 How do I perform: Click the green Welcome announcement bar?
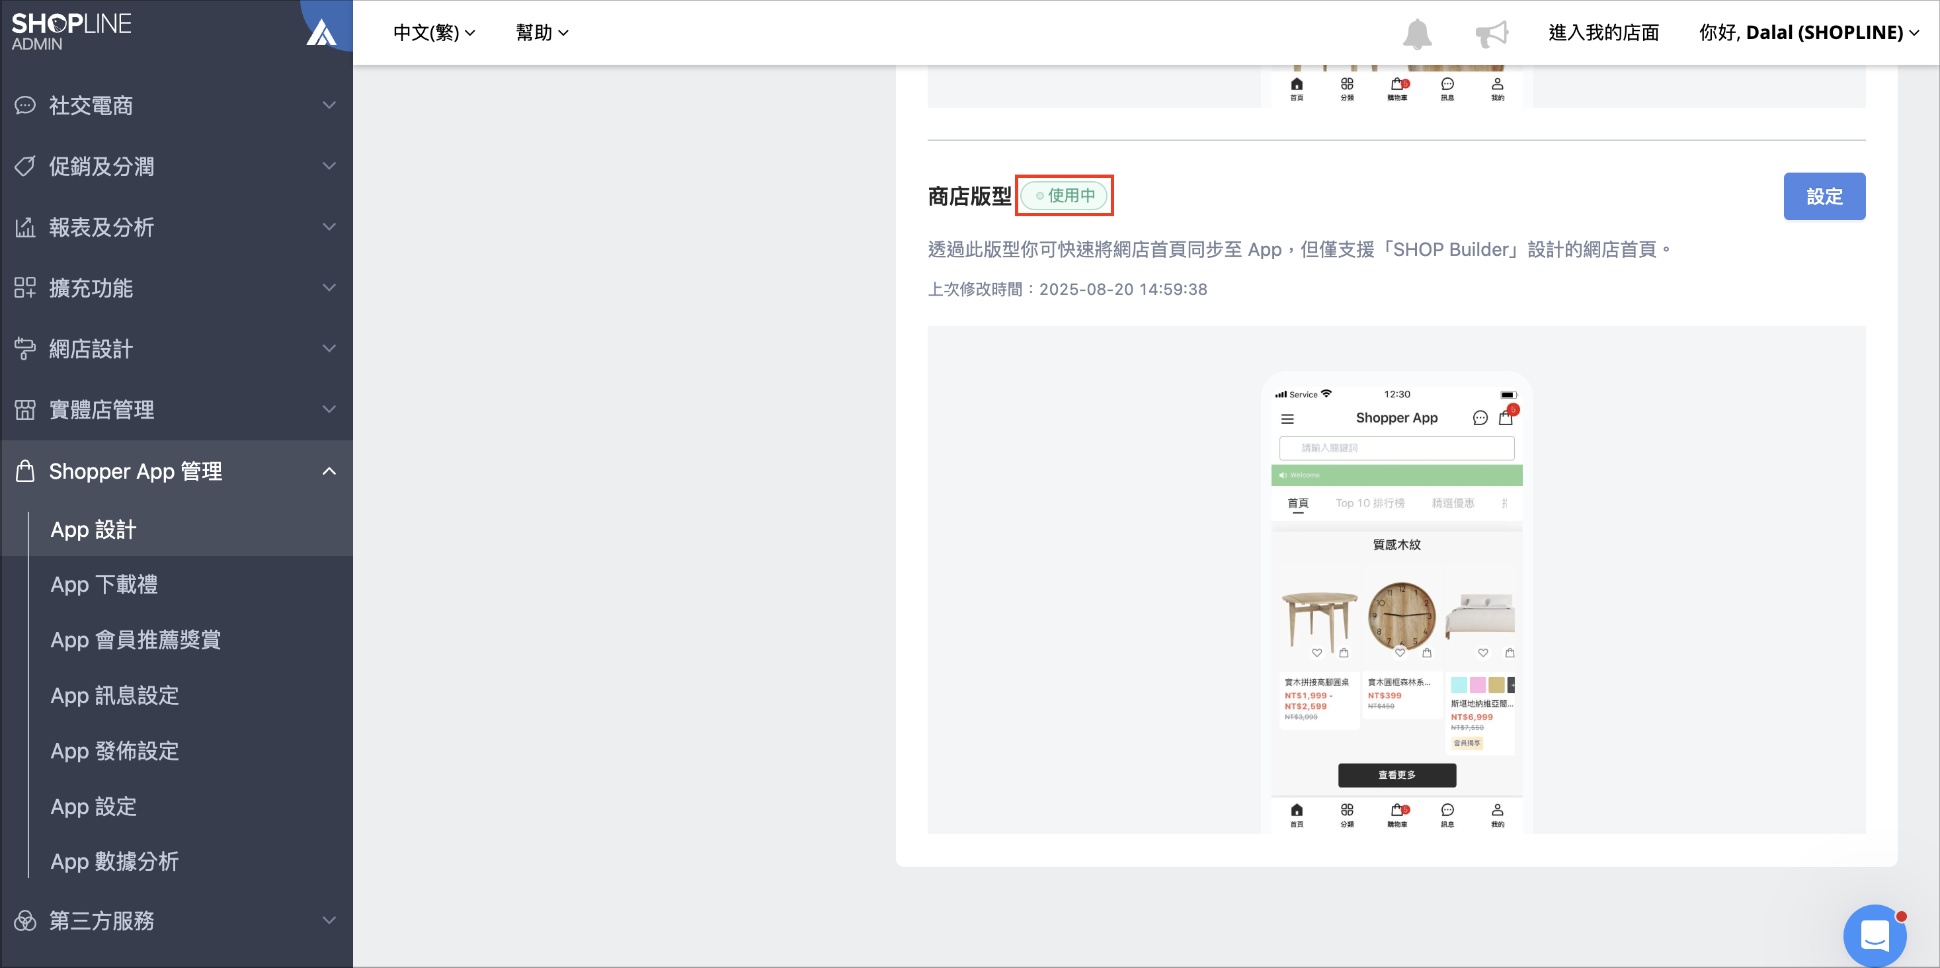point(1397,475)
